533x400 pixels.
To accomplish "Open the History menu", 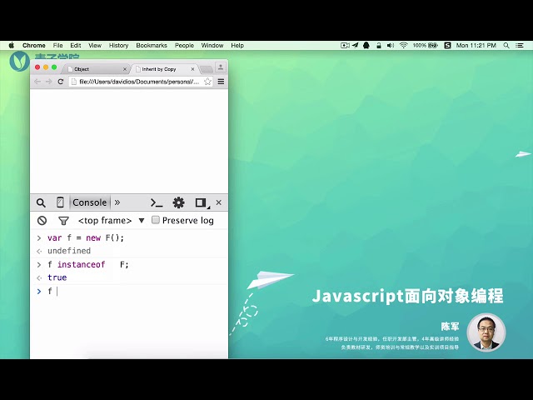I will click(118, 45).
